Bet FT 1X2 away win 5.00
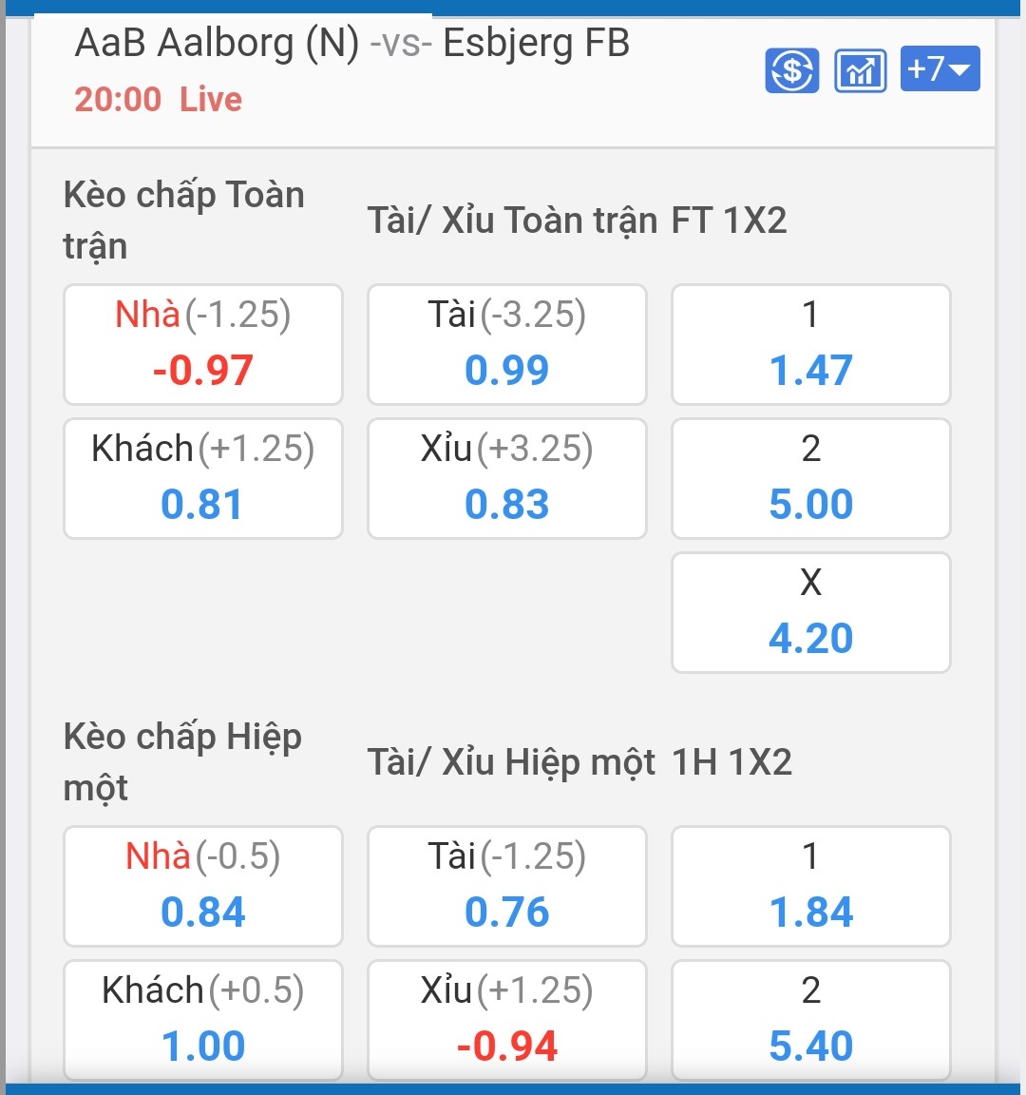This screenshot has height=1095, width=1026. (x=811, y=478)
